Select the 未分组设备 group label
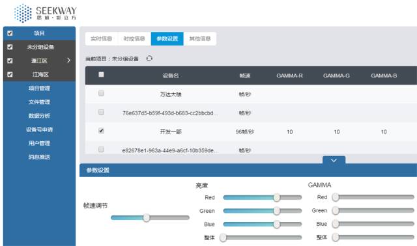Image resolution: width=417 pixels, height=246 pixels. coord(40,47)
